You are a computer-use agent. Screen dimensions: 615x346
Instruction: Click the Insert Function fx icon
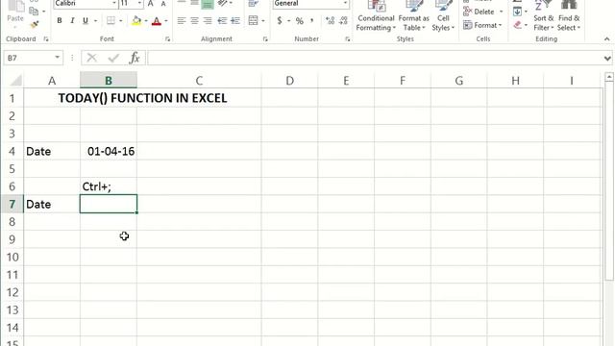pyautogui.click(x=135, y=58)
